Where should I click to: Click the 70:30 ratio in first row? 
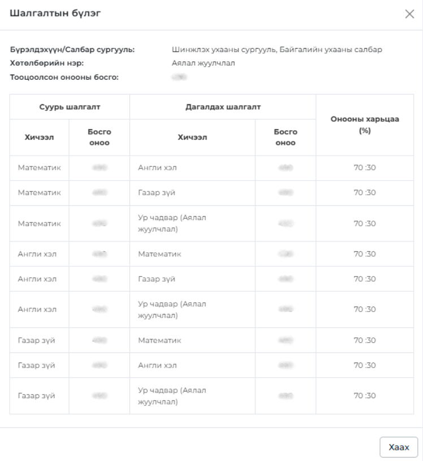(365, 167)
